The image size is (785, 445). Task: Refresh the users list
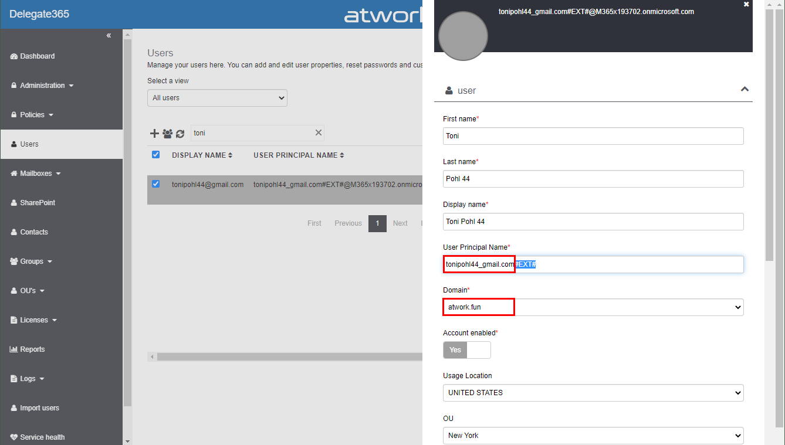tap(180, 134)
